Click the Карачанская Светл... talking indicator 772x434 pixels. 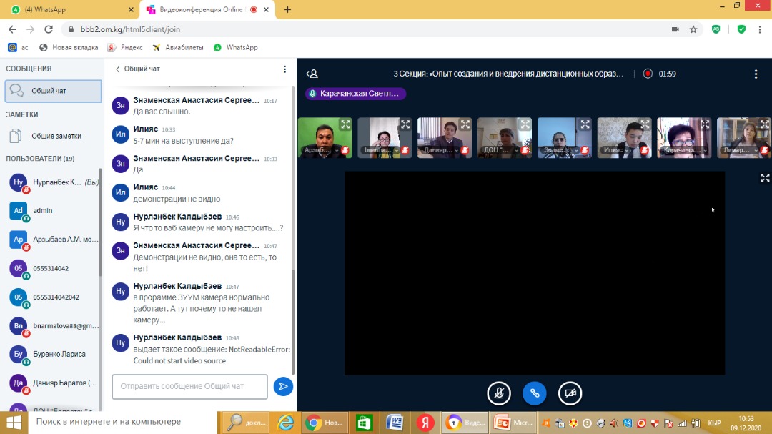tap(356, 94)
